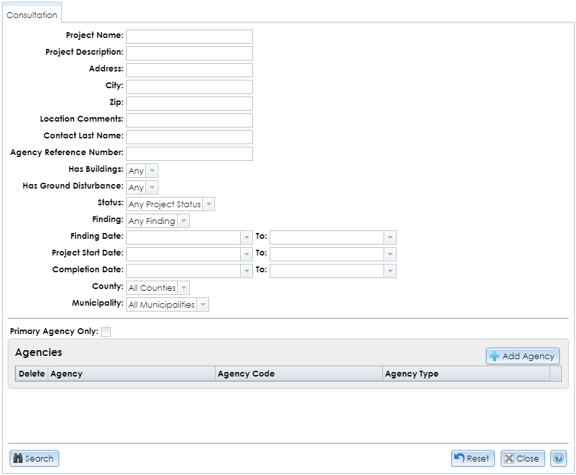Viewport: 576px width, 475px height.
Task: Open the Finding dropdown
Action: click(x=183, y=220)
